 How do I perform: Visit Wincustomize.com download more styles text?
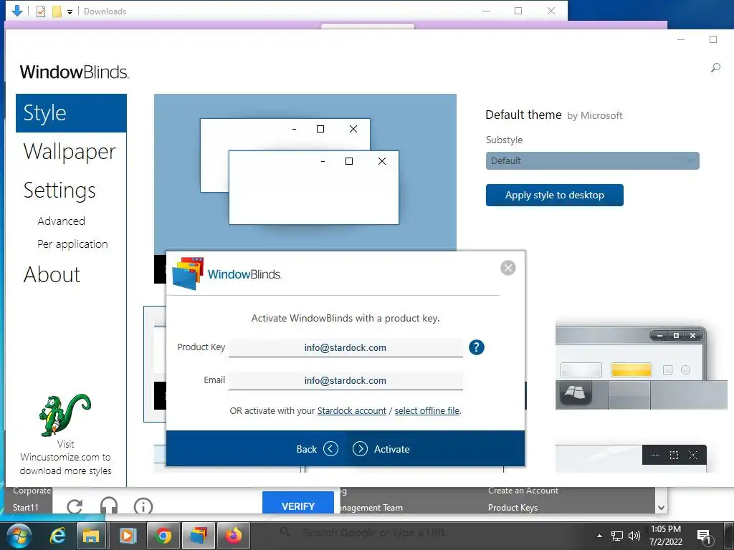pyautogui.click(x=65, y=458)
